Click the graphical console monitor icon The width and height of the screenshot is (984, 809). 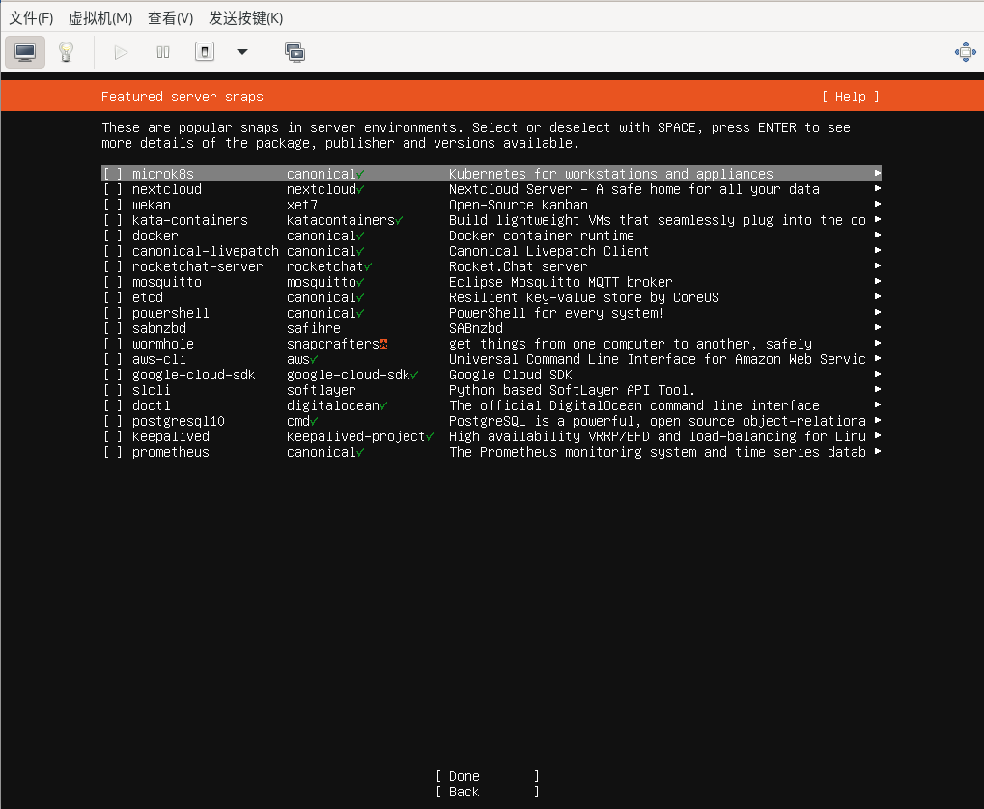tap(25, 52)
